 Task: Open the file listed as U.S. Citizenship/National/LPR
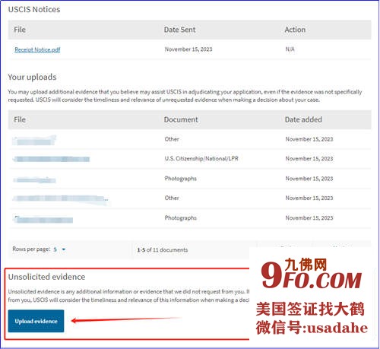point(52,159)
